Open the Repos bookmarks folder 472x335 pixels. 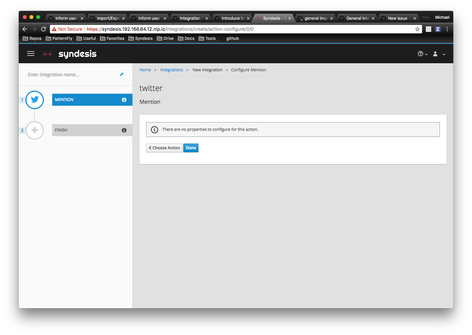pos(32,38)
